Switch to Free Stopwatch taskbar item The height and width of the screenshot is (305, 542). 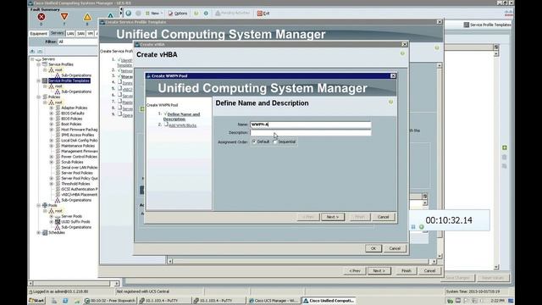click(x=110, y=301)
